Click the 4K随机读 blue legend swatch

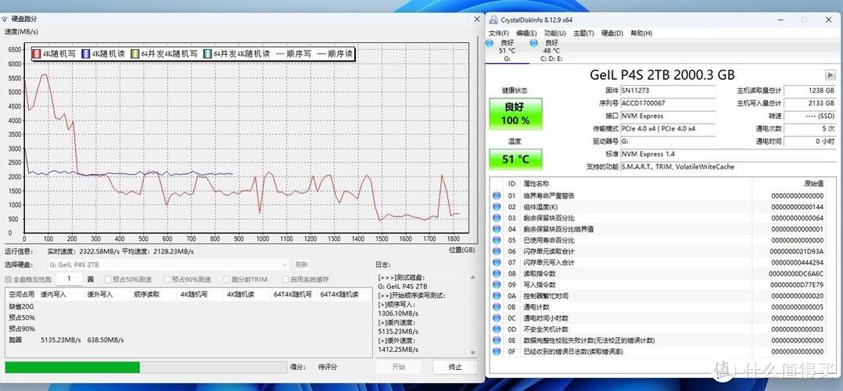tap(85, 54)
